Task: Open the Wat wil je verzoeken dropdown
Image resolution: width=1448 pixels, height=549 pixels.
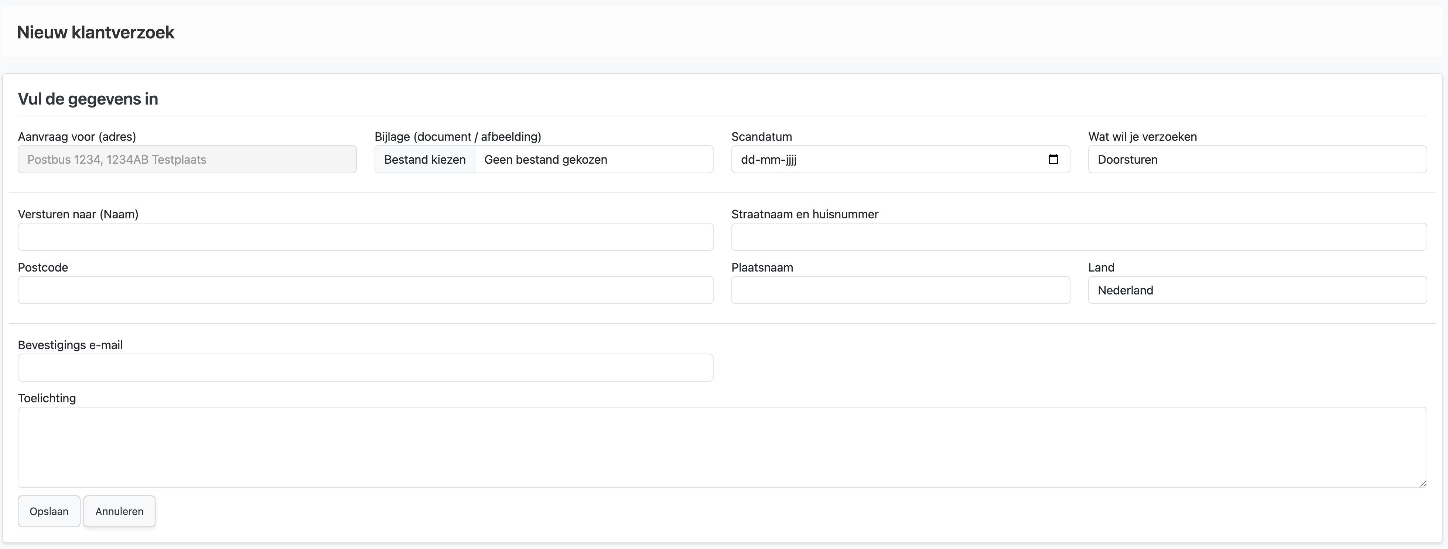Action: coord(1257,160)
